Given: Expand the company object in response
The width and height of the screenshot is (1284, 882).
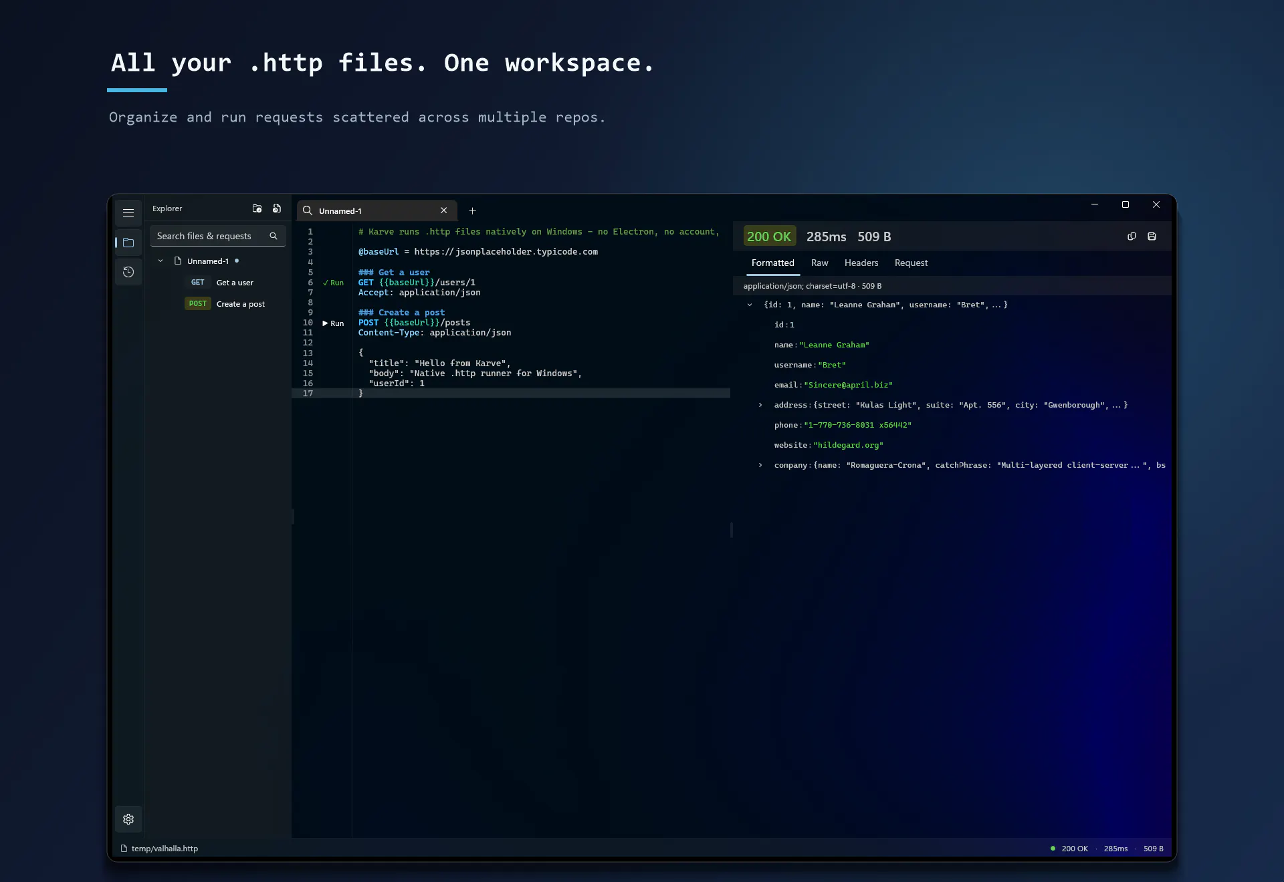Looking at the screenshot, I should click(760, 465).
